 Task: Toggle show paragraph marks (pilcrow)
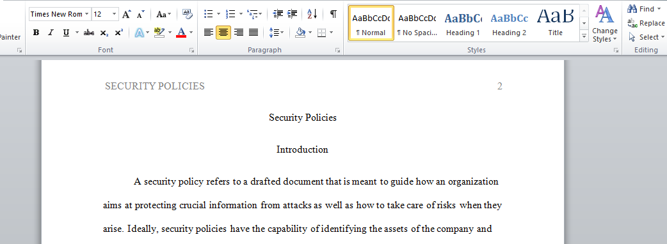[x=333, y=14]
